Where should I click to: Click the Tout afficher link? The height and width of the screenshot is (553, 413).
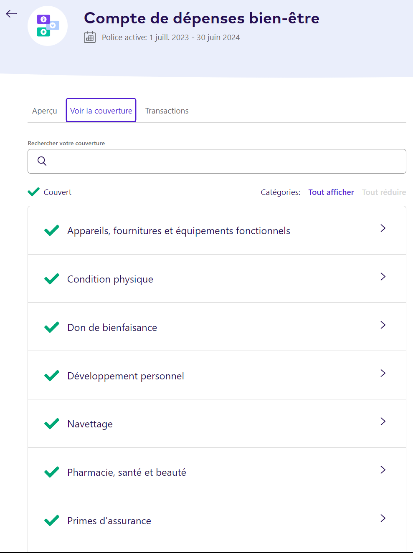[331, 192]
